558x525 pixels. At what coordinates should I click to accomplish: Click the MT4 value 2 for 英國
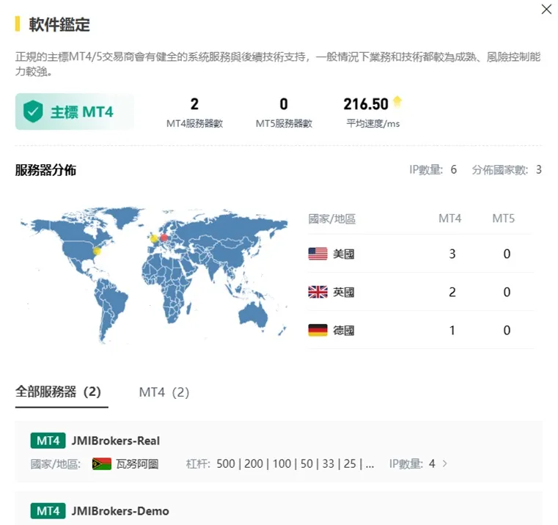(x=452, y=292)
